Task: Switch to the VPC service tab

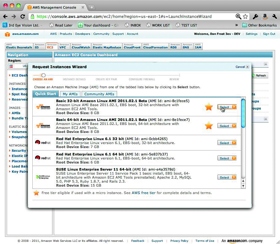Action: click(64, 46)
